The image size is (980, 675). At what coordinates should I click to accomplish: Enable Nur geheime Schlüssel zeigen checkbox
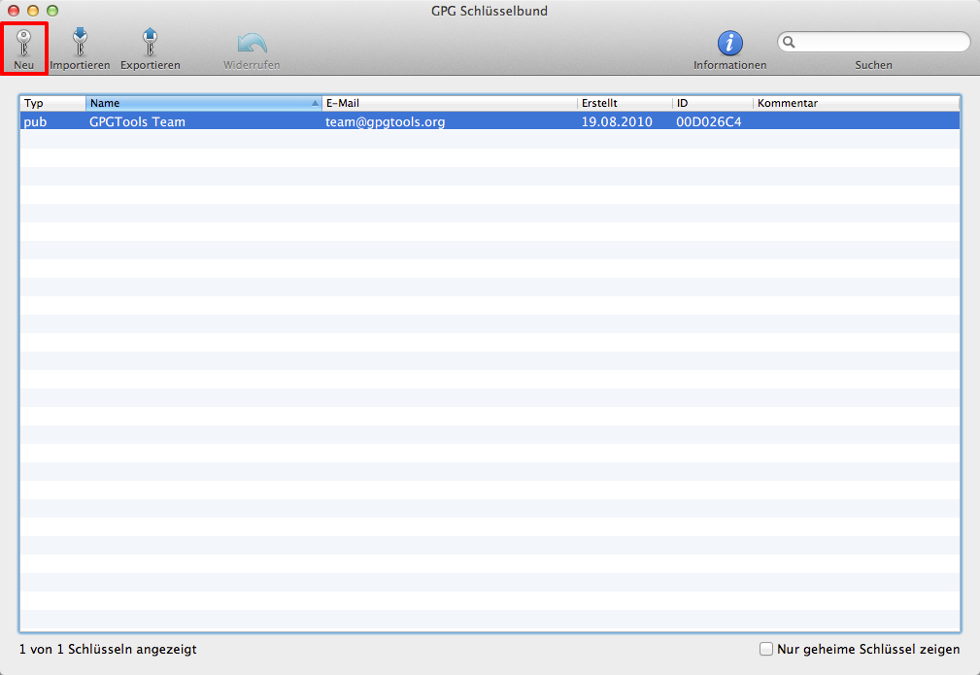tap(765, 649)
